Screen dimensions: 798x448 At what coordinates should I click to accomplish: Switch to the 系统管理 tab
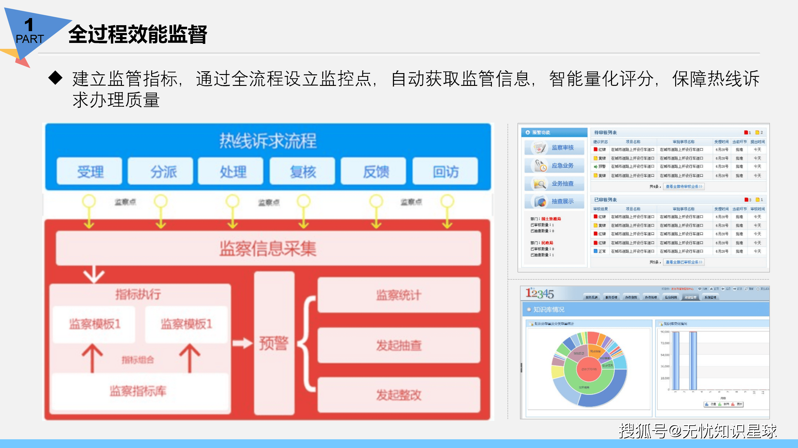[710, 297]
